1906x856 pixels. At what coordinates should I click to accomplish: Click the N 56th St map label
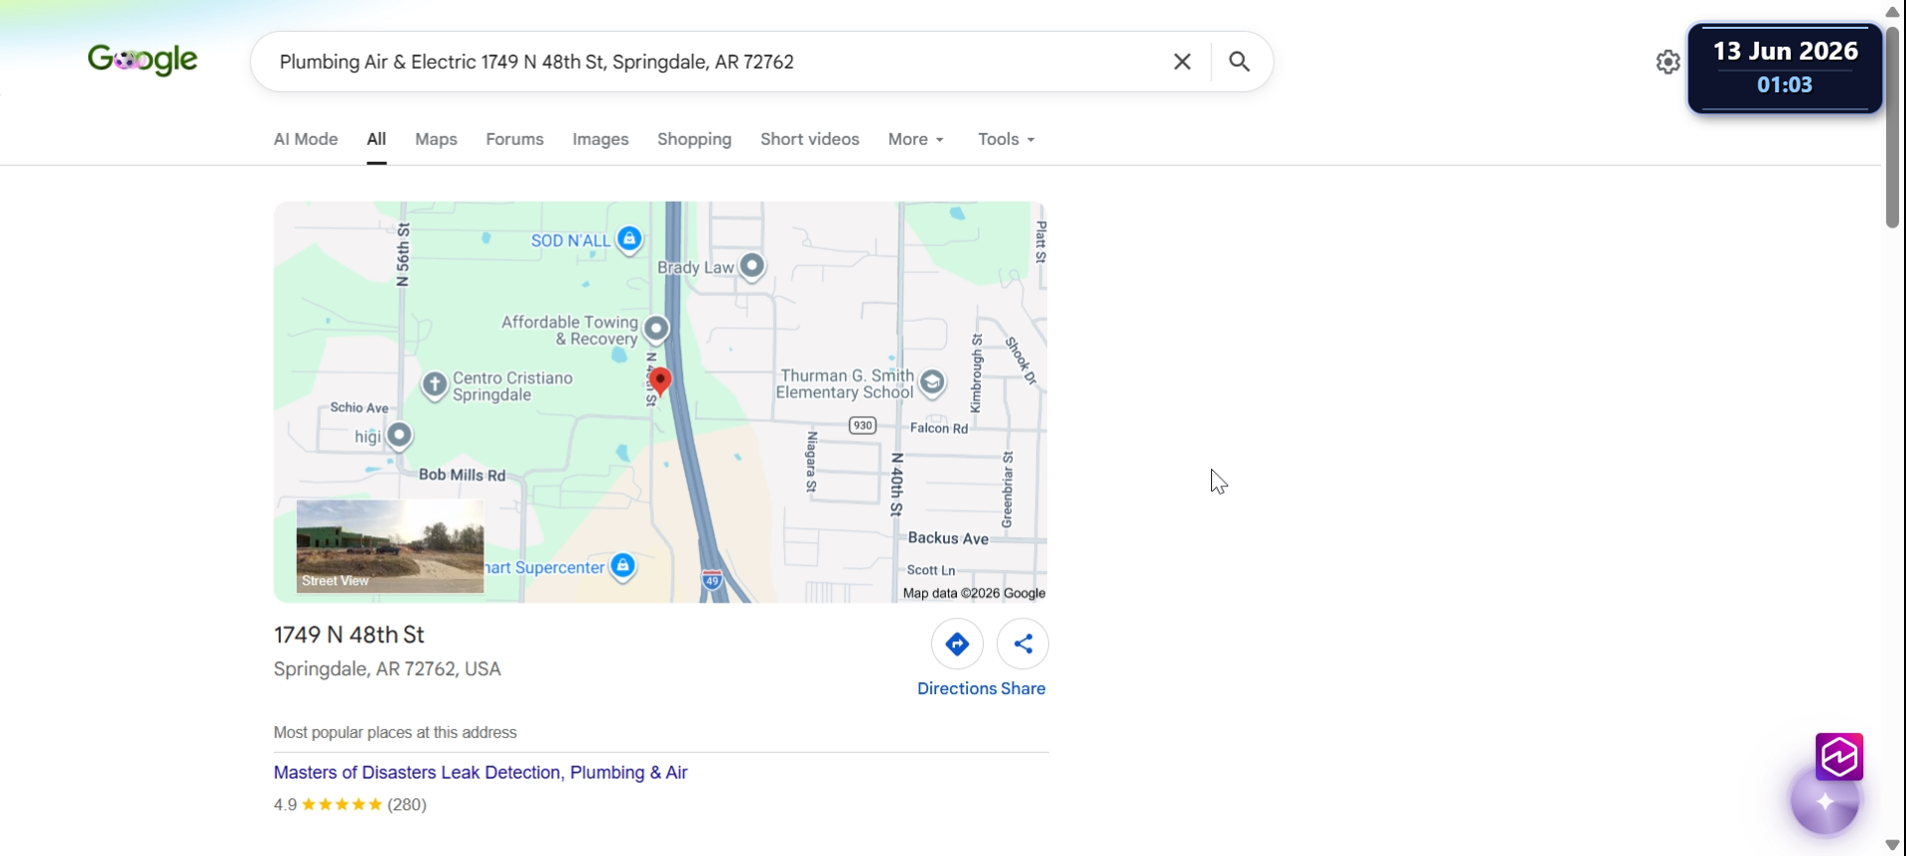(402, 254)
